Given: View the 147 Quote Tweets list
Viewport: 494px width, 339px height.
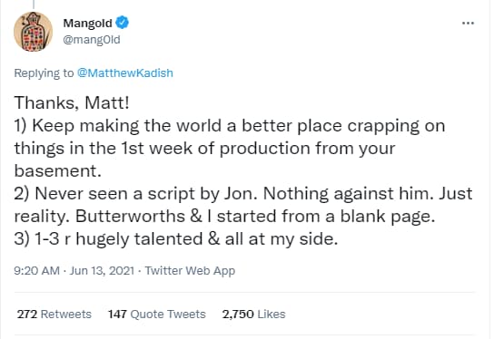Looking at the screenshot, I should [x=156, y=314].
